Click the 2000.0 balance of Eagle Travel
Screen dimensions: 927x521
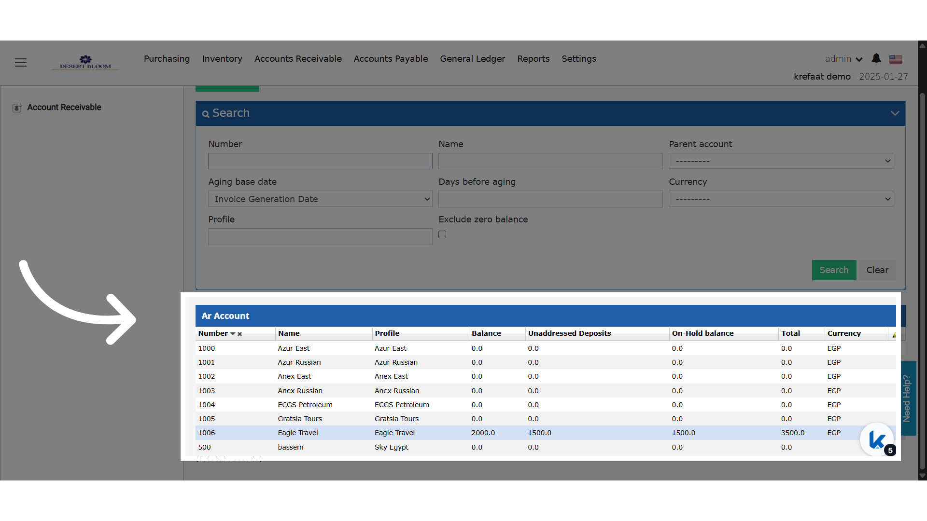[x=483, y=433]
